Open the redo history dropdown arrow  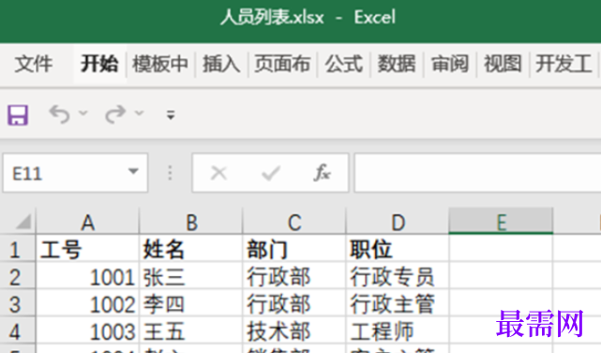(139, 113)
